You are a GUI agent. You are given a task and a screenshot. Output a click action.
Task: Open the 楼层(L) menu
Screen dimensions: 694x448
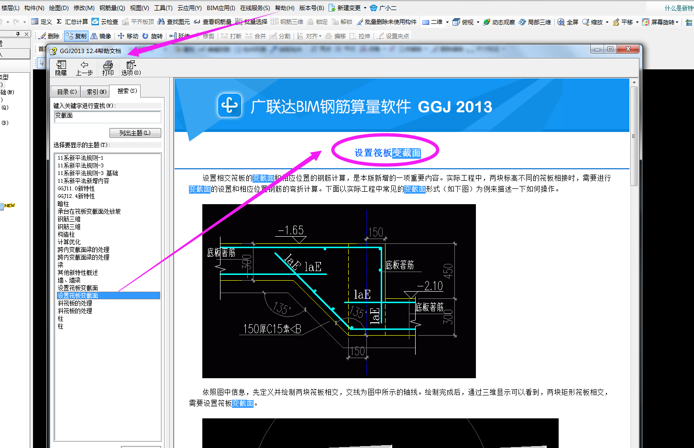[11, 8]
